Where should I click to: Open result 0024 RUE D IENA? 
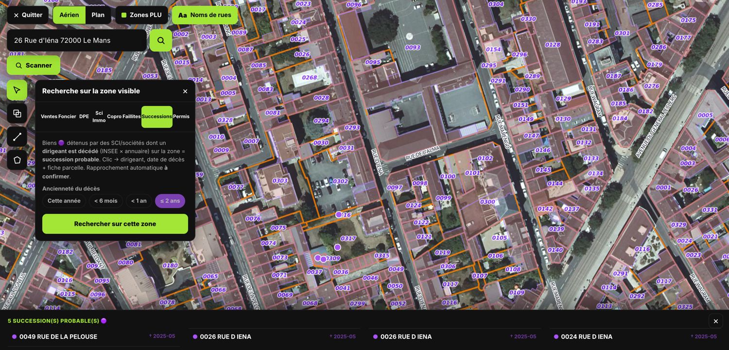click(x=636, y=337)
